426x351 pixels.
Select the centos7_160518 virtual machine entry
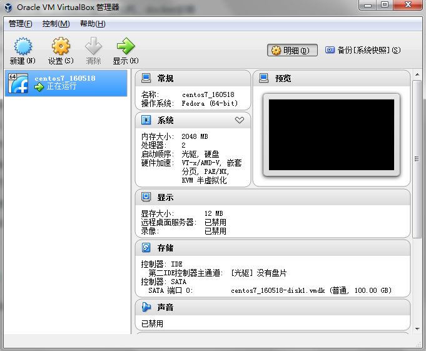tap(66, 83)
